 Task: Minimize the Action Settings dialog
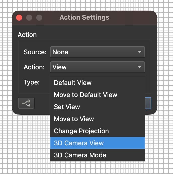(29, 18)
